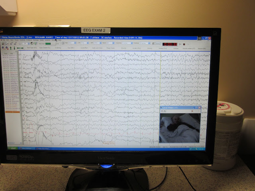255x191 pixels.
Task: Open the Notch filter dropdown
Action: [x=110, y=43]
